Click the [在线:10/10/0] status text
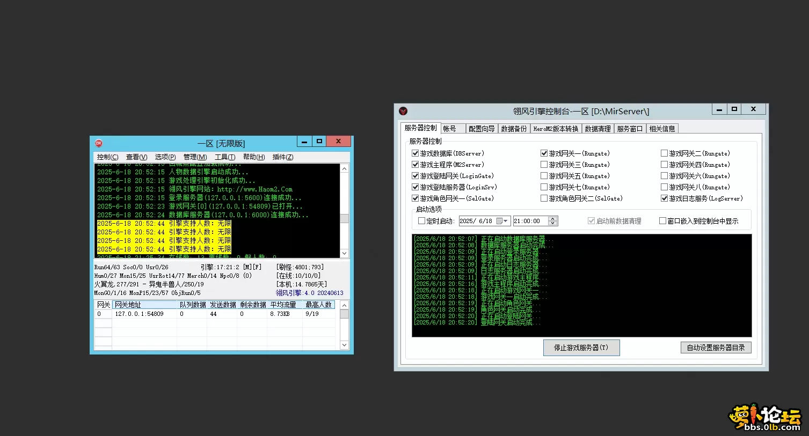The image size is (809, 436). (x=298, y=276)
